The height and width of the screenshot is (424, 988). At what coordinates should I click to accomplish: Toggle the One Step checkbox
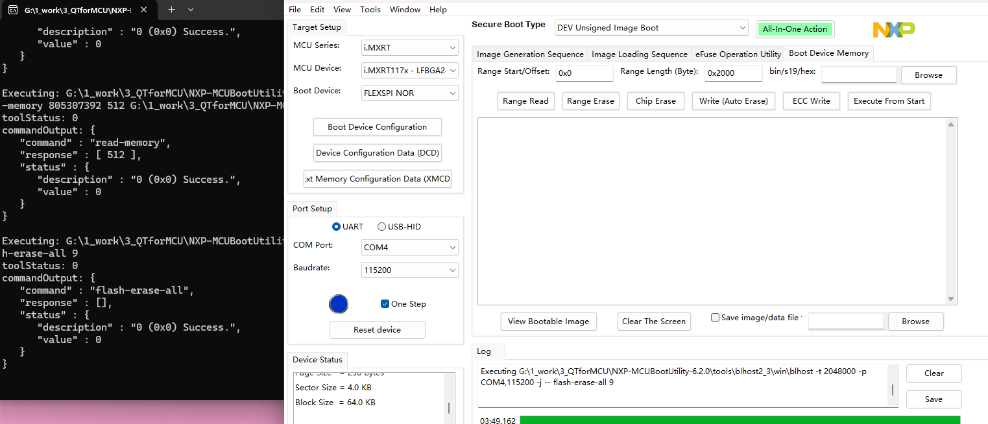(385, 303)
